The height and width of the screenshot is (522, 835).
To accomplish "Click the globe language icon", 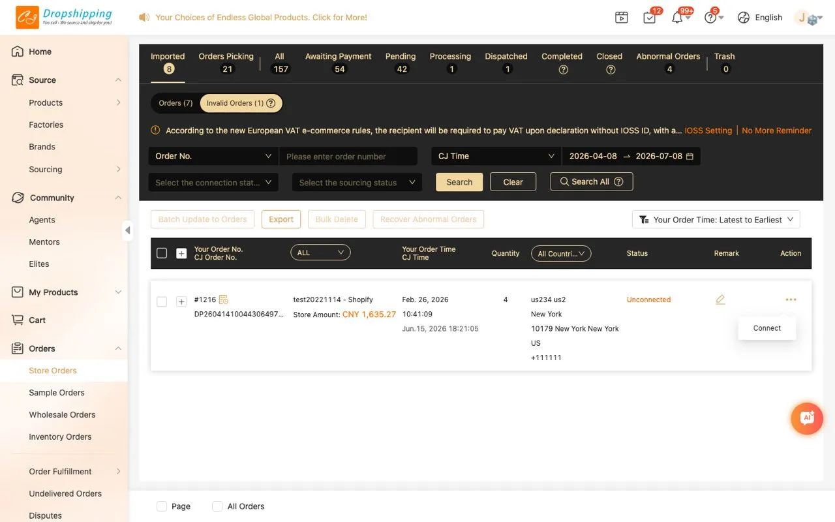I will pyautogui.click(x=744, y=18).
